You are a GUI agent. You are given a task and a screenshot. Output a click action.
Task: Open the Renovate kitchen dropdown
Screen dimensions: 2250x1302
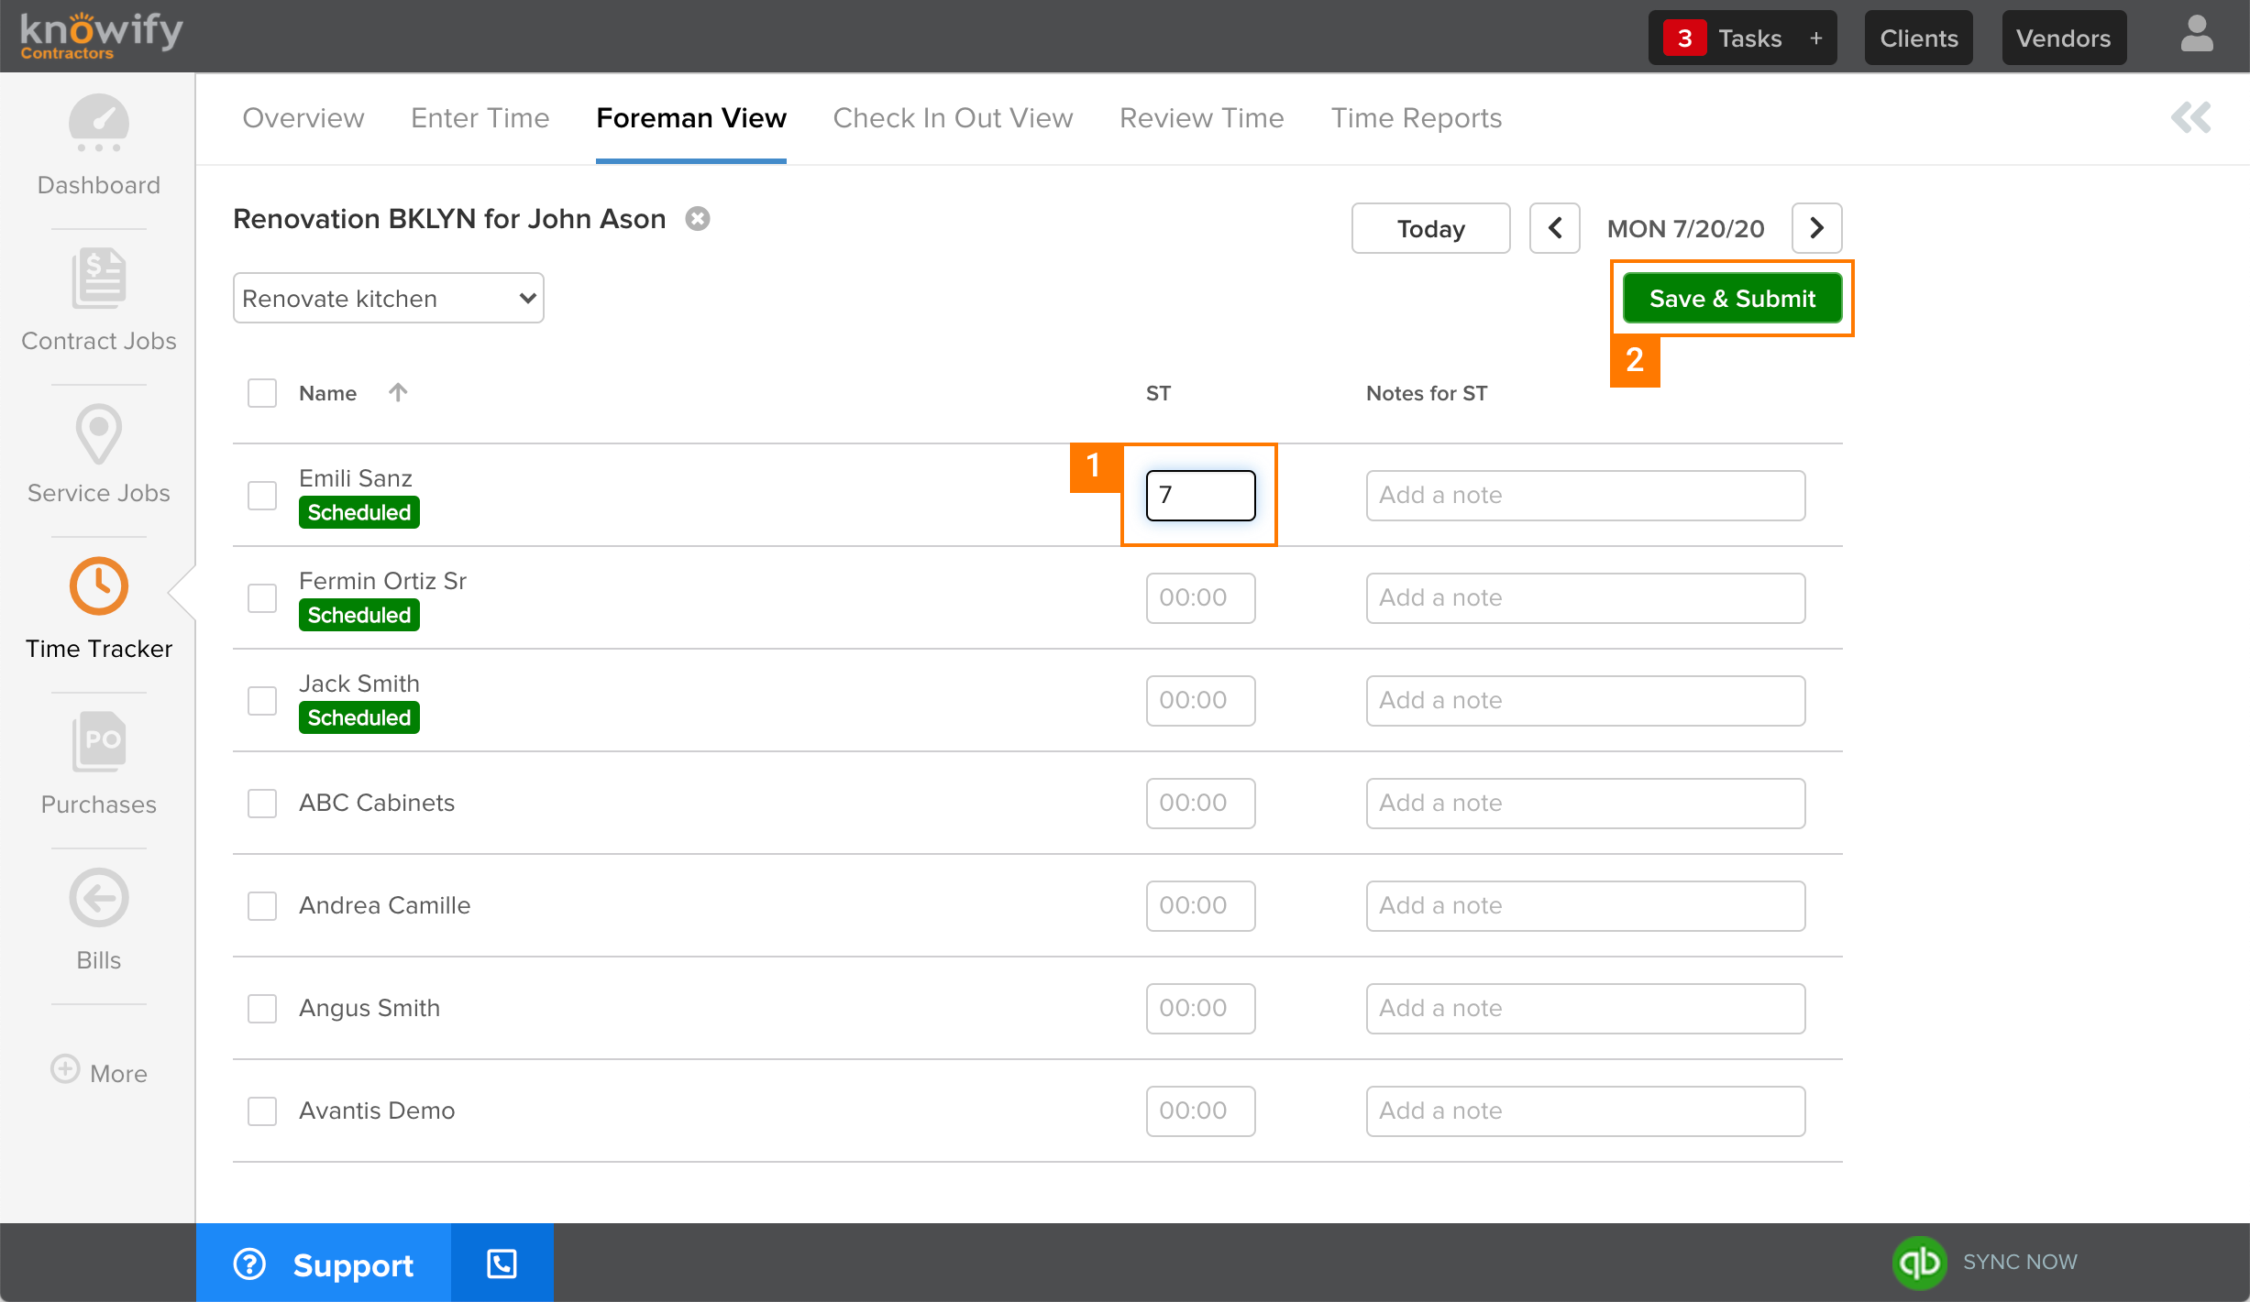click(389, 298)
